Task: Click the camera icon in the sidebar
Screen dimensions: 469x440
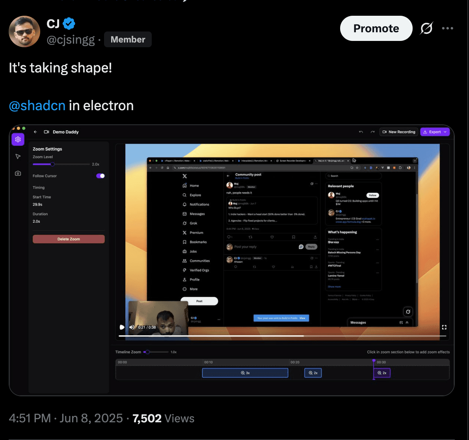Action: click(x=18, y=173)
